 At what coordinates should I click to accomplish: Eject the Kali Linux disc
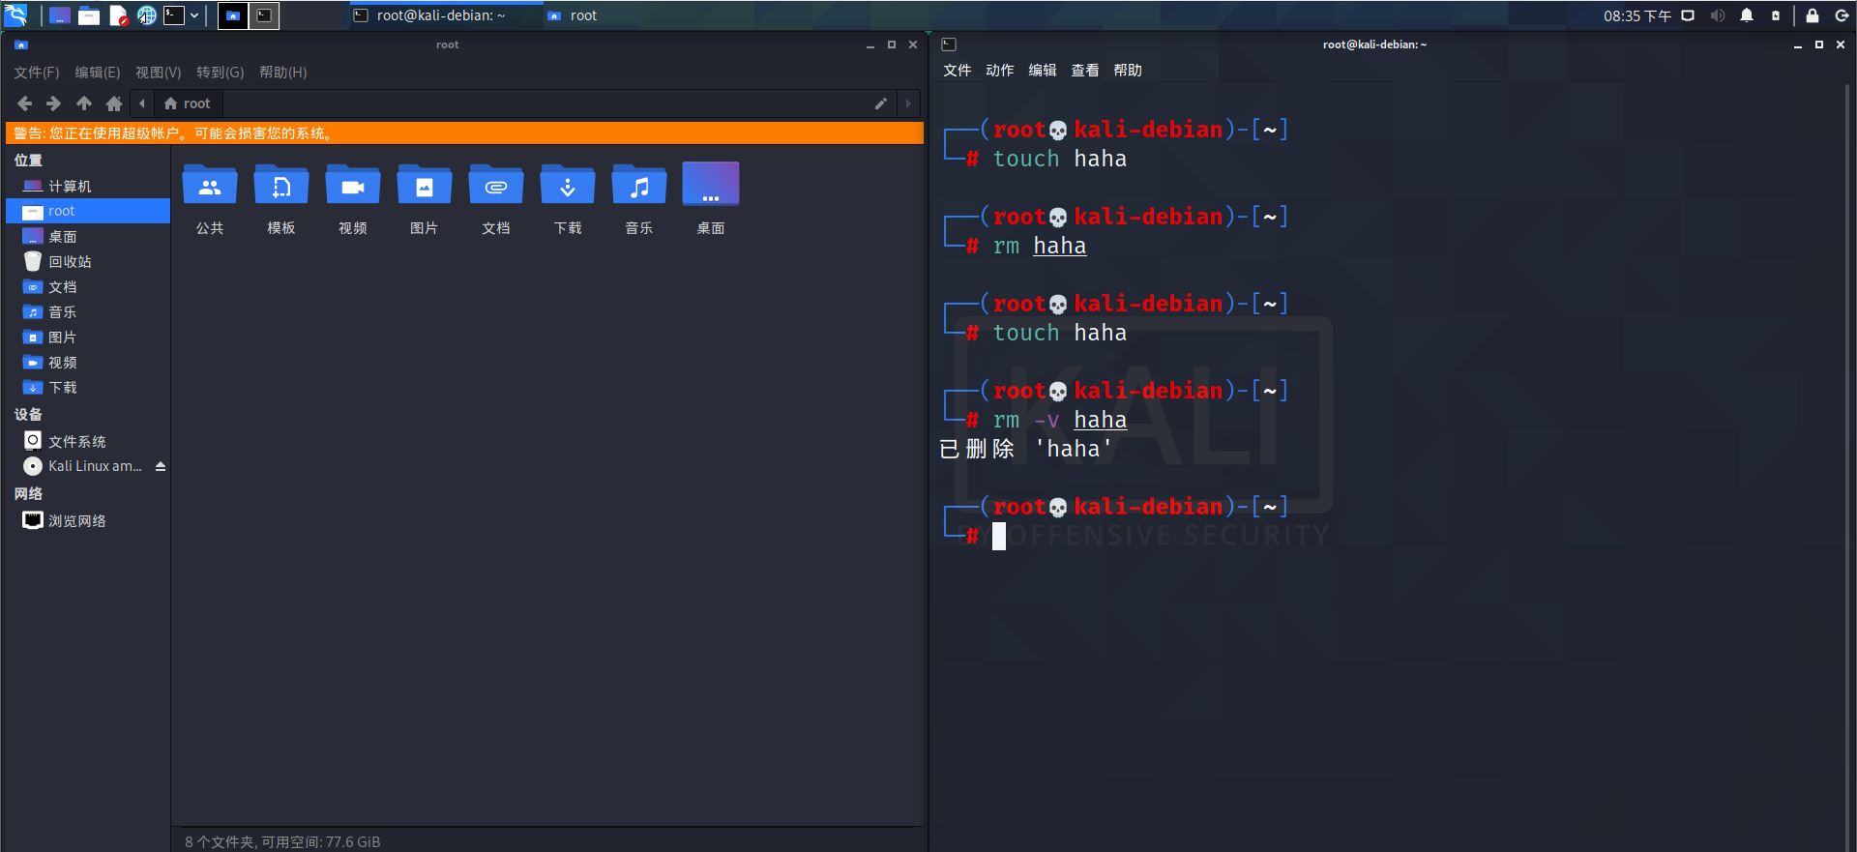click(x=161, y=466)
